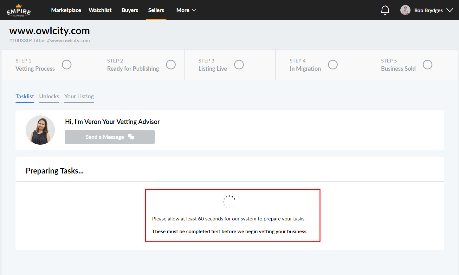Switch to the Unlocks tab
Image resolution: width=459 pixels, height=275 pixels.
[49, 96]
